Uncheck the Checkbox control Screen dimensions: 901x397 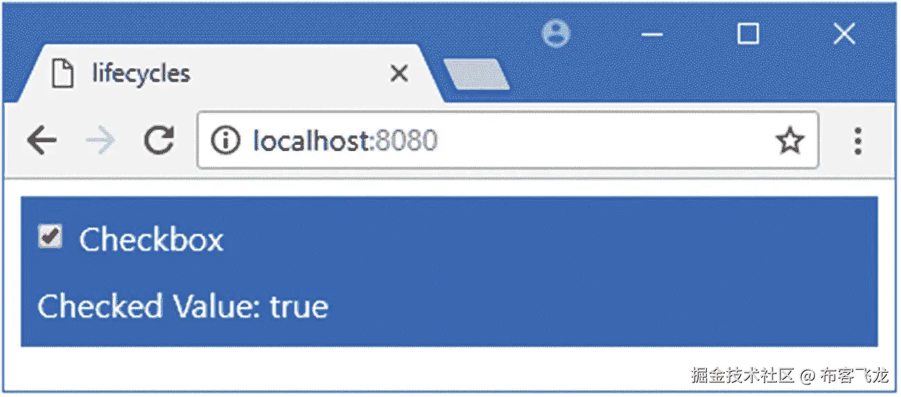coord(50,237)
